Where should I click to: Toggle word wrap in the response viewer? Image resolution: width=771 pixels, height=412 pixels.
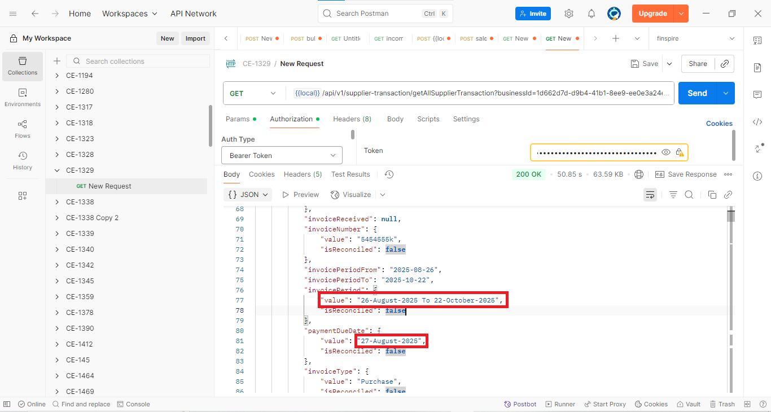tap(650, 195)
